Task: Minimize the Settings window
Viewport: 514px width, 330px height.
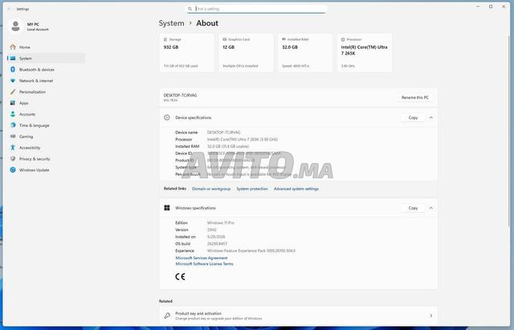Action: [479, 6]
